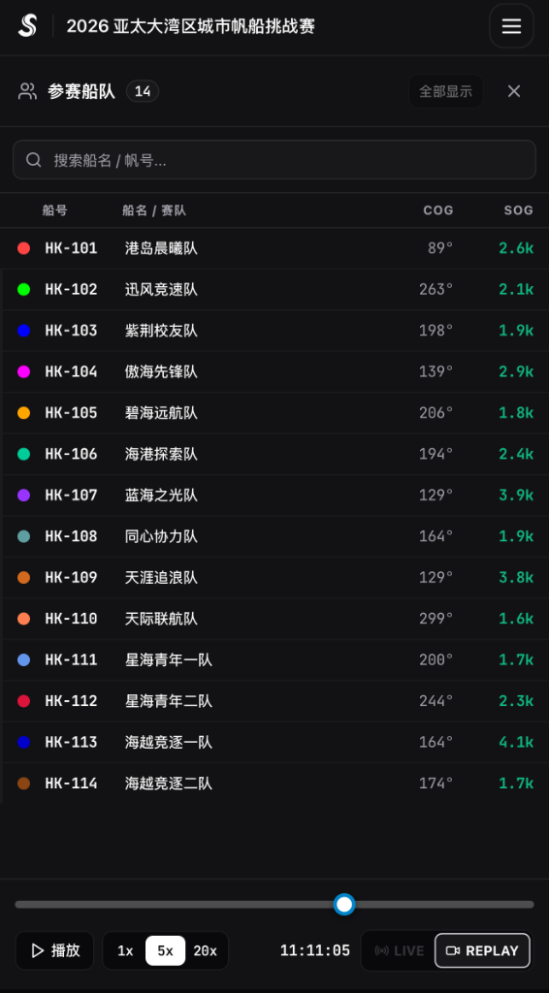Viewport: 549px width, 993px height.
Task: Click the 89° heading for HK-101
Action: [440, 248]
